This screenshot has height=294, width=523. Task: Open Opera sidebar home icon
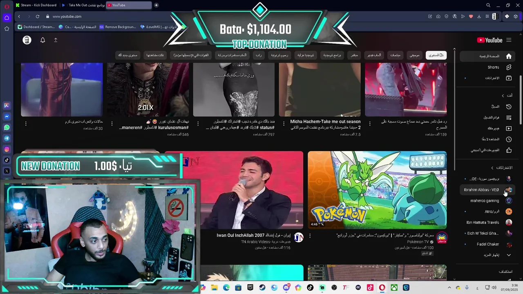[7, 18]
